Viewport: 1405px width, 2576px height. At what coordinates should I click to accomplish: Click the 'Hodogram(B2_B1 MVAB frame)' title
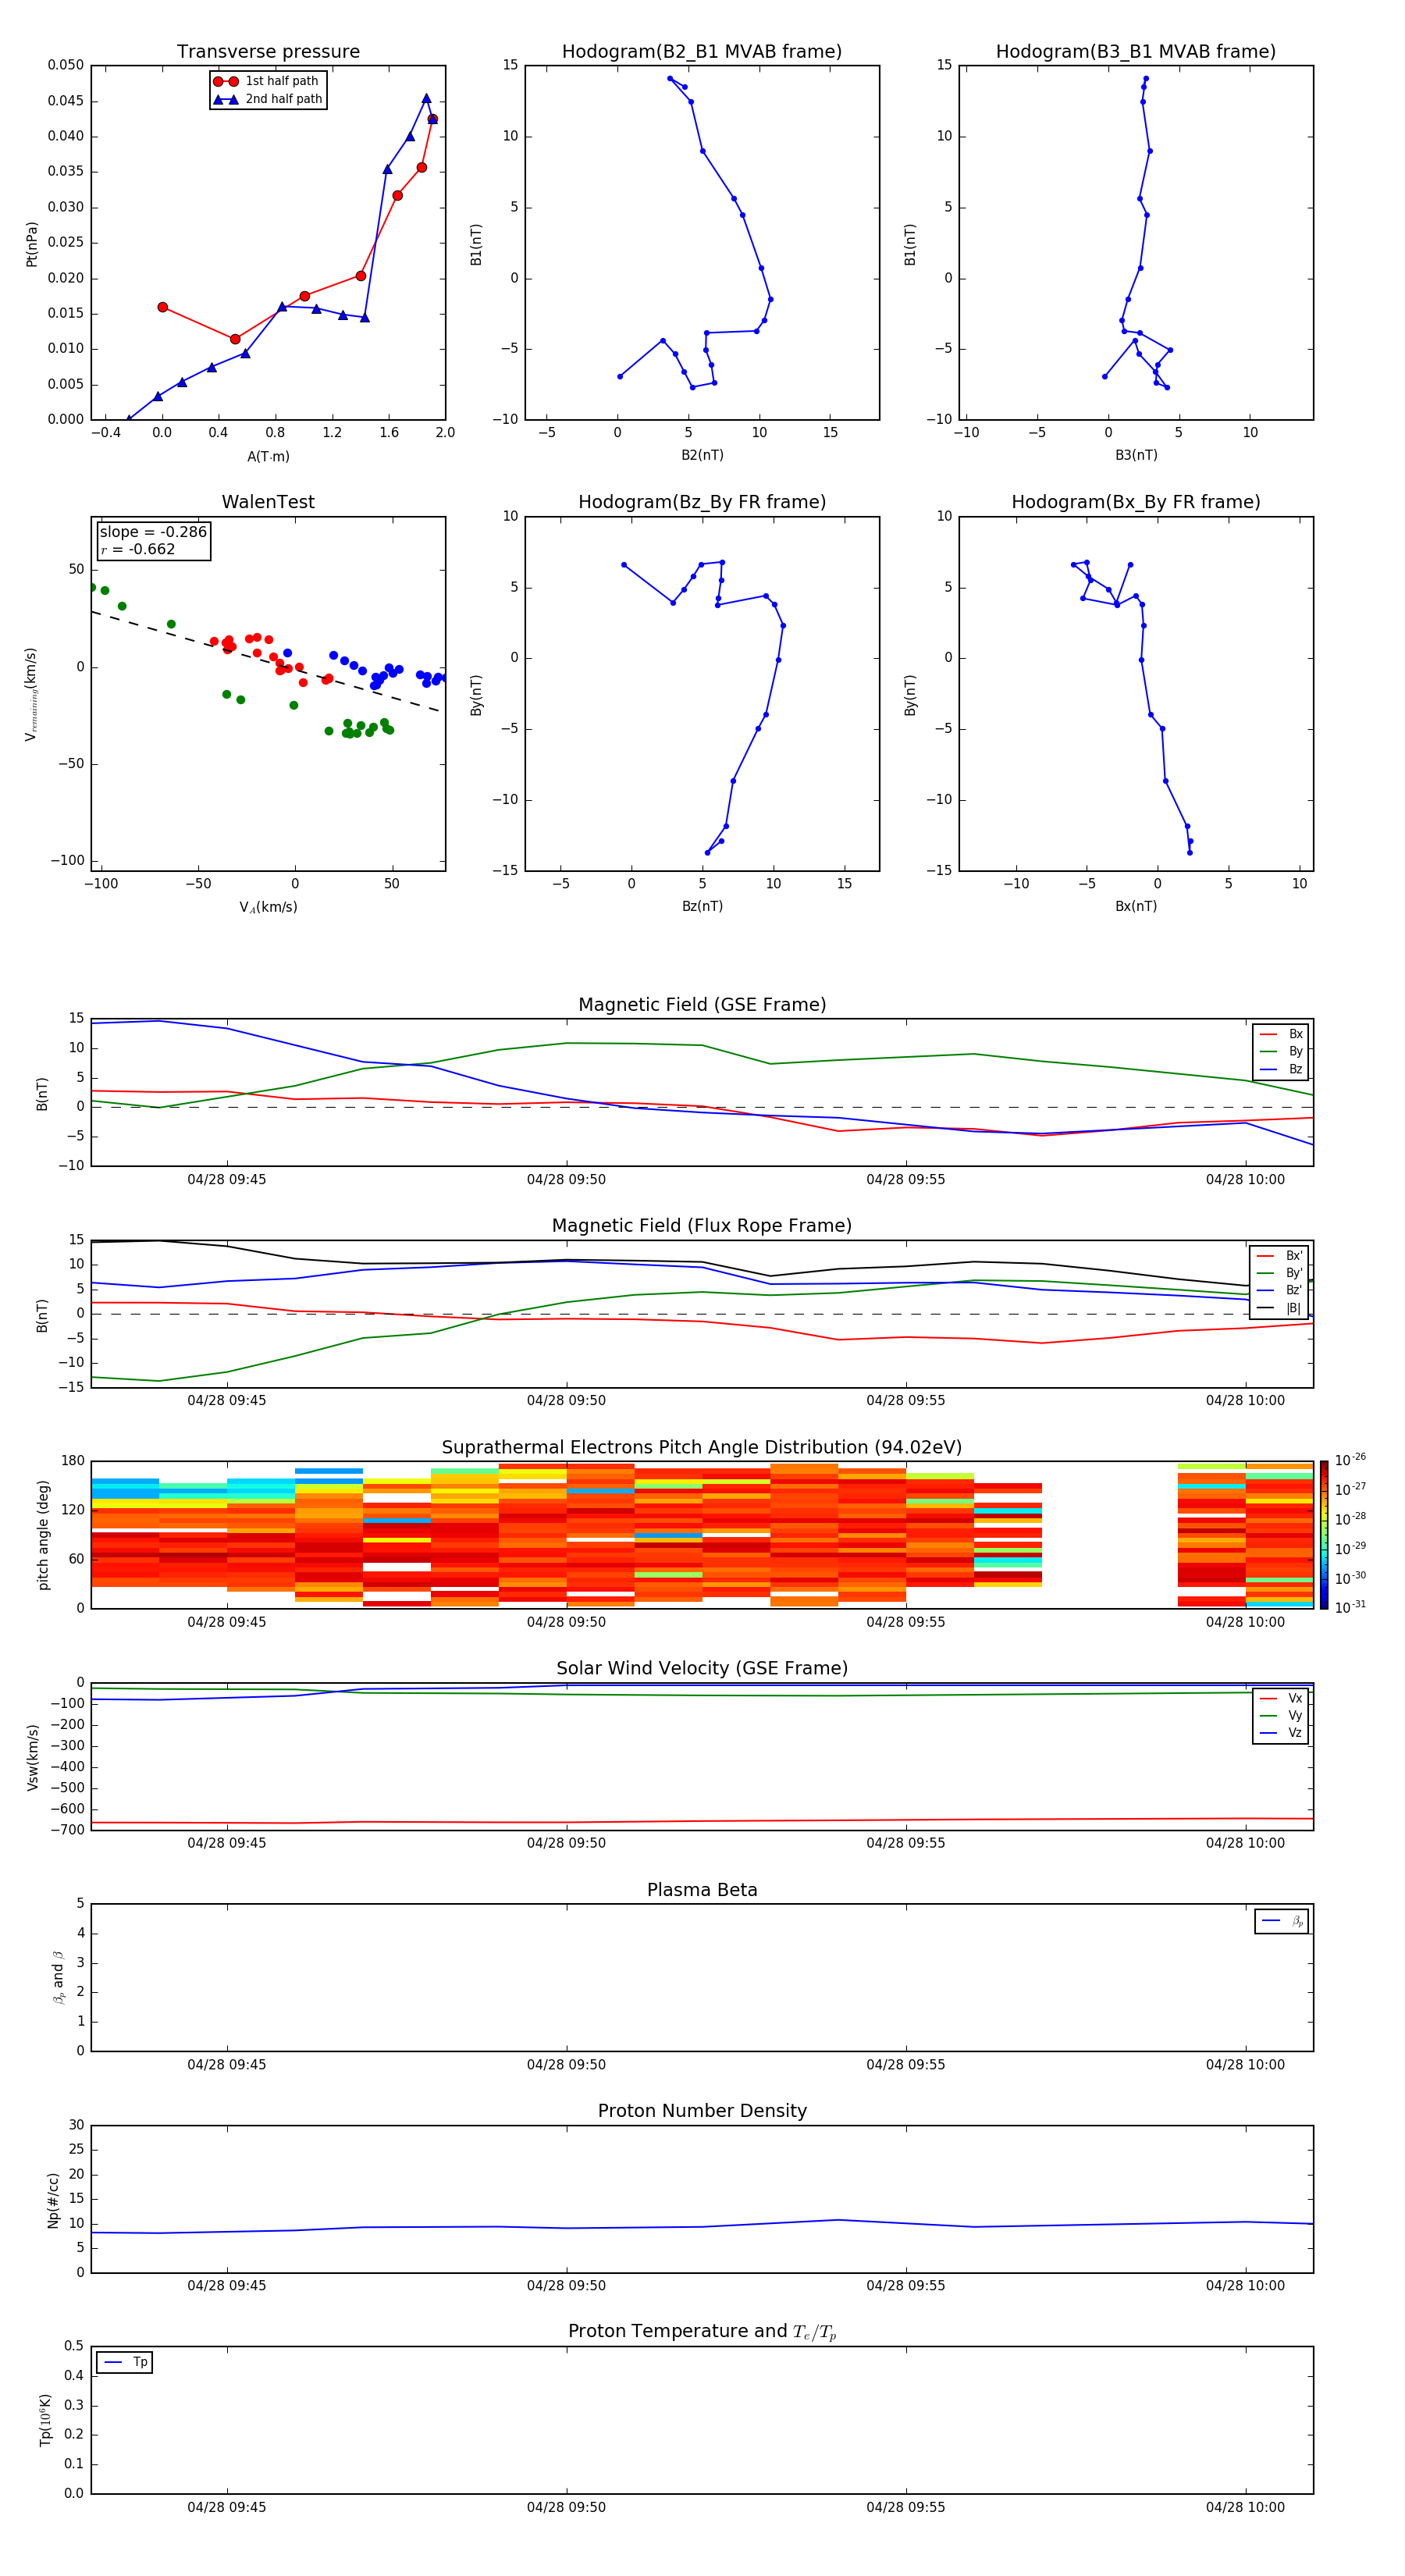click(702, 52)
